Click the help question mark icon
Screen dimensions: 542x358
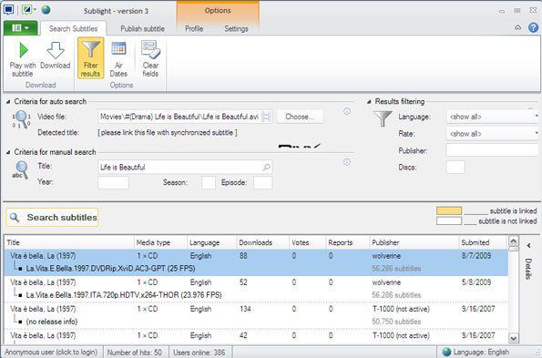pos(534,27)
